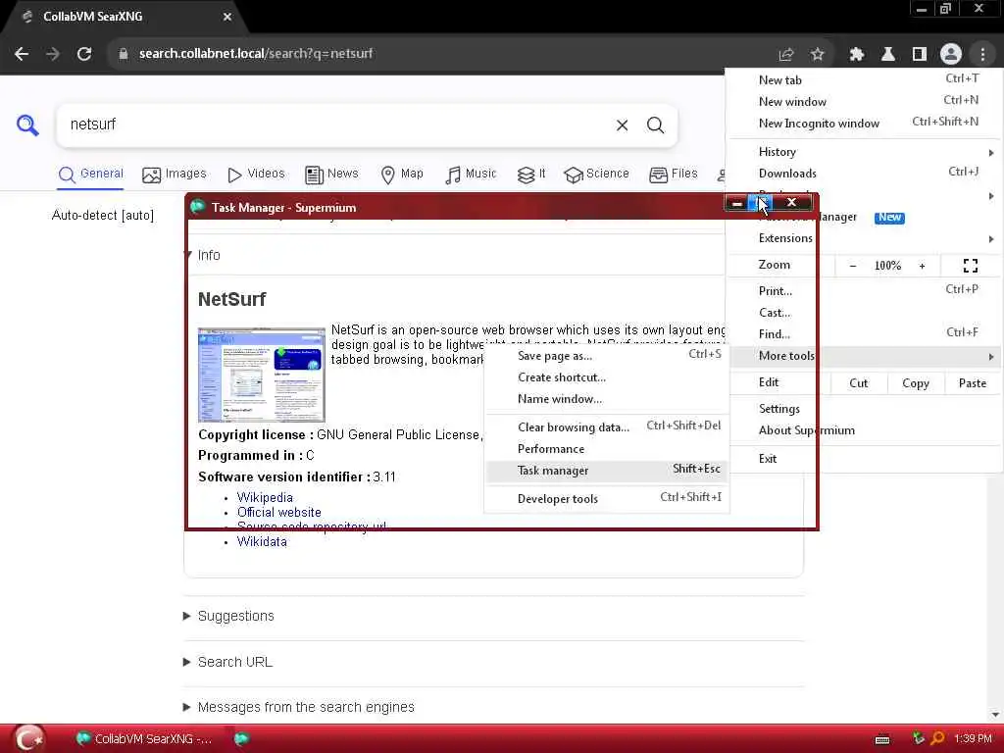Choose Print from the menu
Screen dimensions: 1004x753
tap(864, 291)
